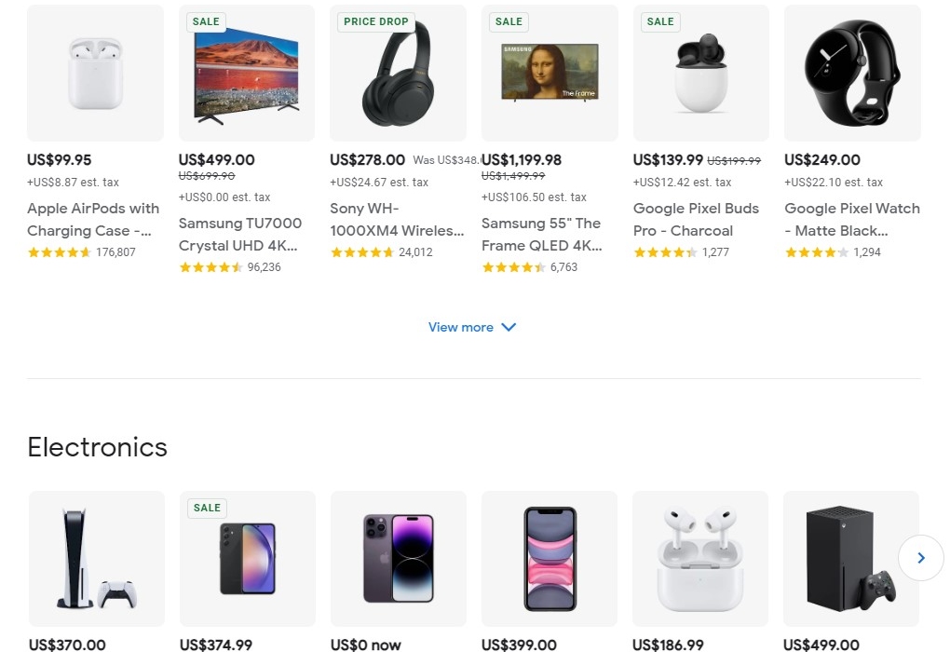This screenshot has width=950, height=652.
Task: Select the Xbox Series X product image
Action: pyautogui.click(x=850, y=558)
